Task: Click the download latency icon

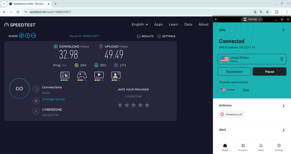Action: coord(96,65)
